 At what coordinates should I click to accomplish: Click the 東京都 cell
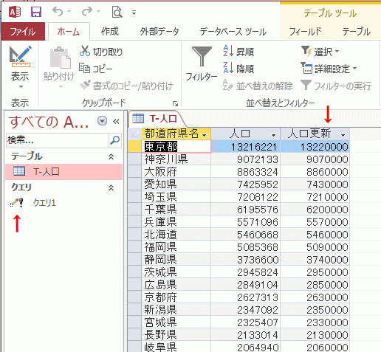pyautogui.click(x=176, y=147)
